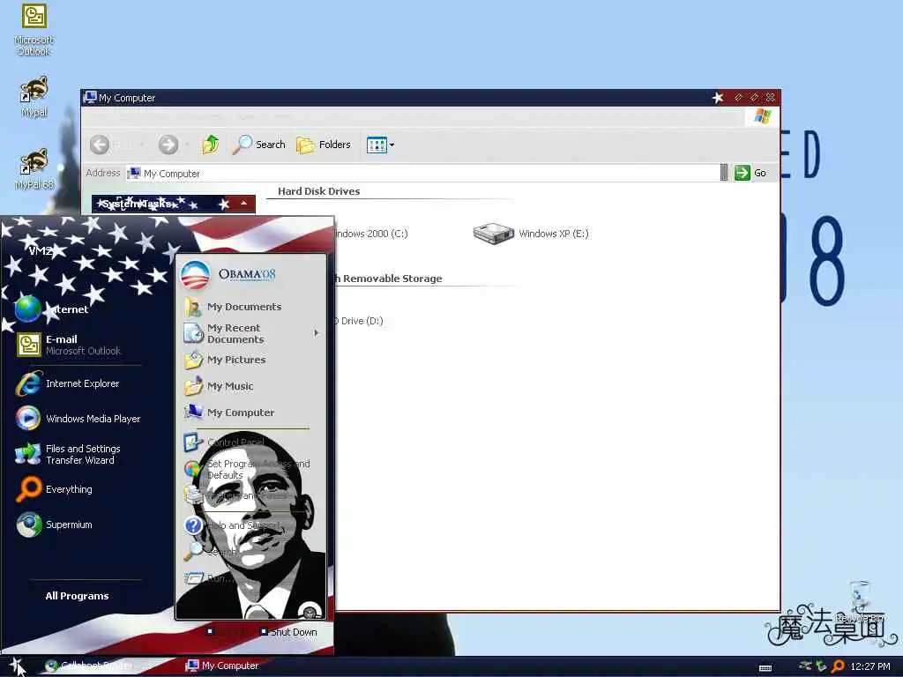Open Set Program Access and Defaults

(247, 469)
